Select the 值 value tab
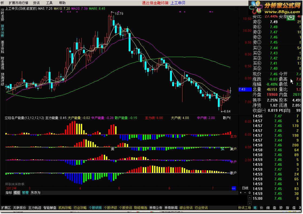 pos(294,208)
